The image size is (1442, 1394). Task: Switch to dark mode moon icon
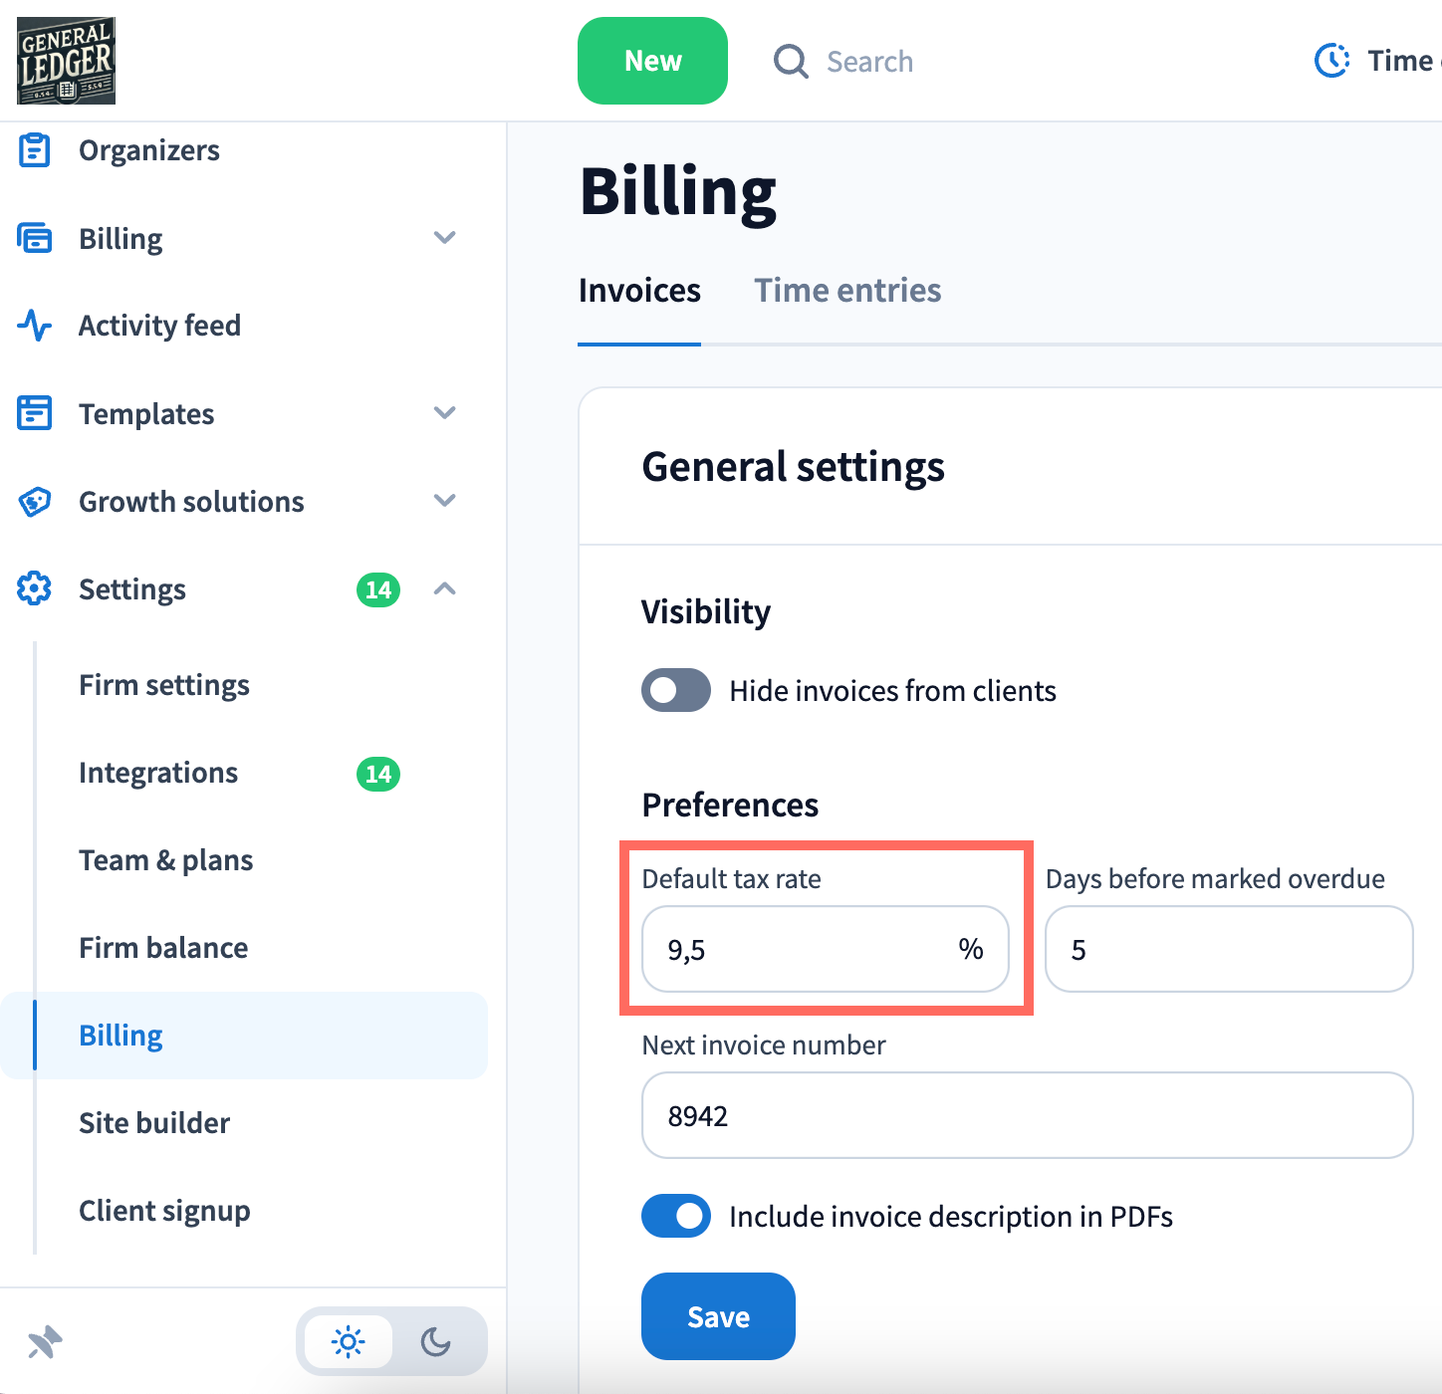[x=436, y=1342]
